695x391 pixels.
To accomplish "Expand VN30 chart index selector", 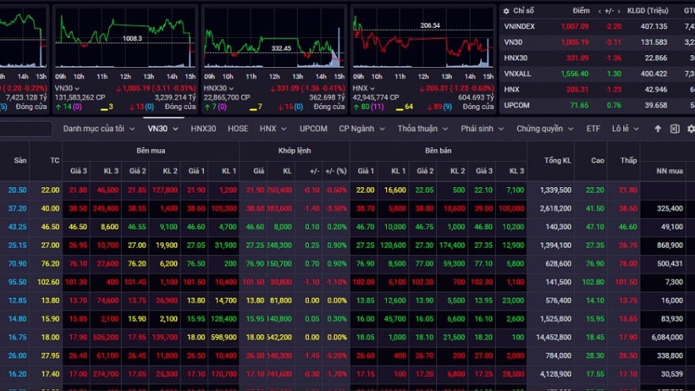I will point(70,88).
